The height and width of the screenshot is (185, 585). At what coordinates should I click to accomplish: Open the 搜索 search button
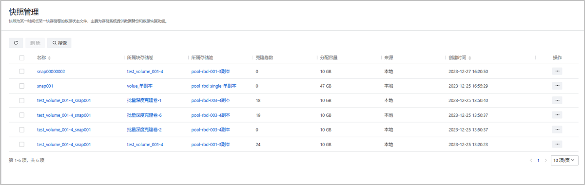pyautogui.click(x=59, y=43)
